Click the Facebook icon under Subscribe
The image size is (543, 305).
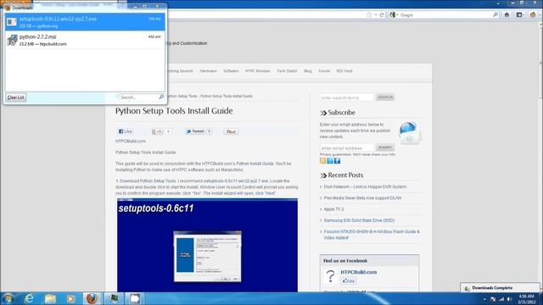click(338, 161)
